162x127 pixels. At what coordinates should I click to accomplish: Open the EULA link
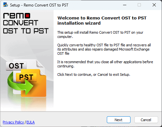[x=31, y=122]
